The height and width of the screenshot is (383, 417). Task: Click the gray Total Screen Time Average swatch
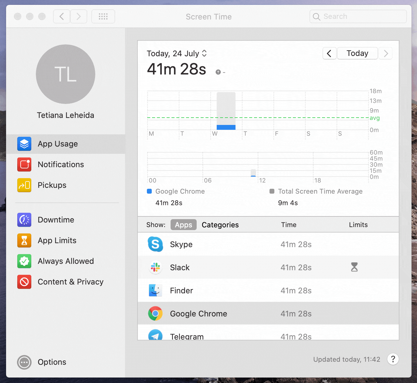pyautogui.click(x=272, y=191)
